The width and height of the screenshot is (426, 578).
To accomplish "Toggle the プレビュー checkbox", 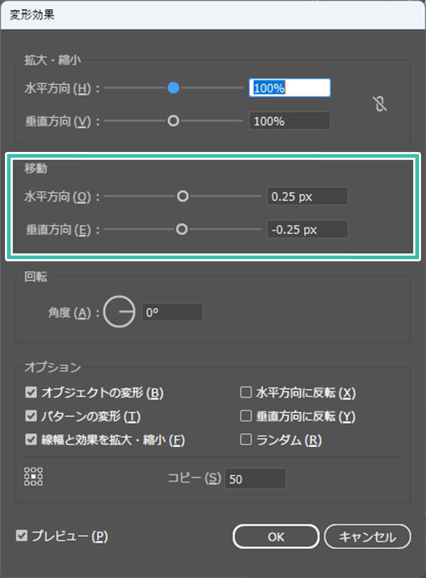I will click(22, 535).
